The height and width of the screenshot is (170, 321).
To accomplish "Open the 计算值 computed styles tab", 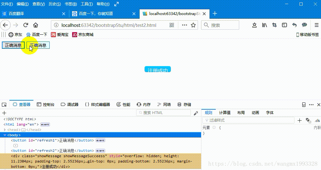I will click(225, 113).
